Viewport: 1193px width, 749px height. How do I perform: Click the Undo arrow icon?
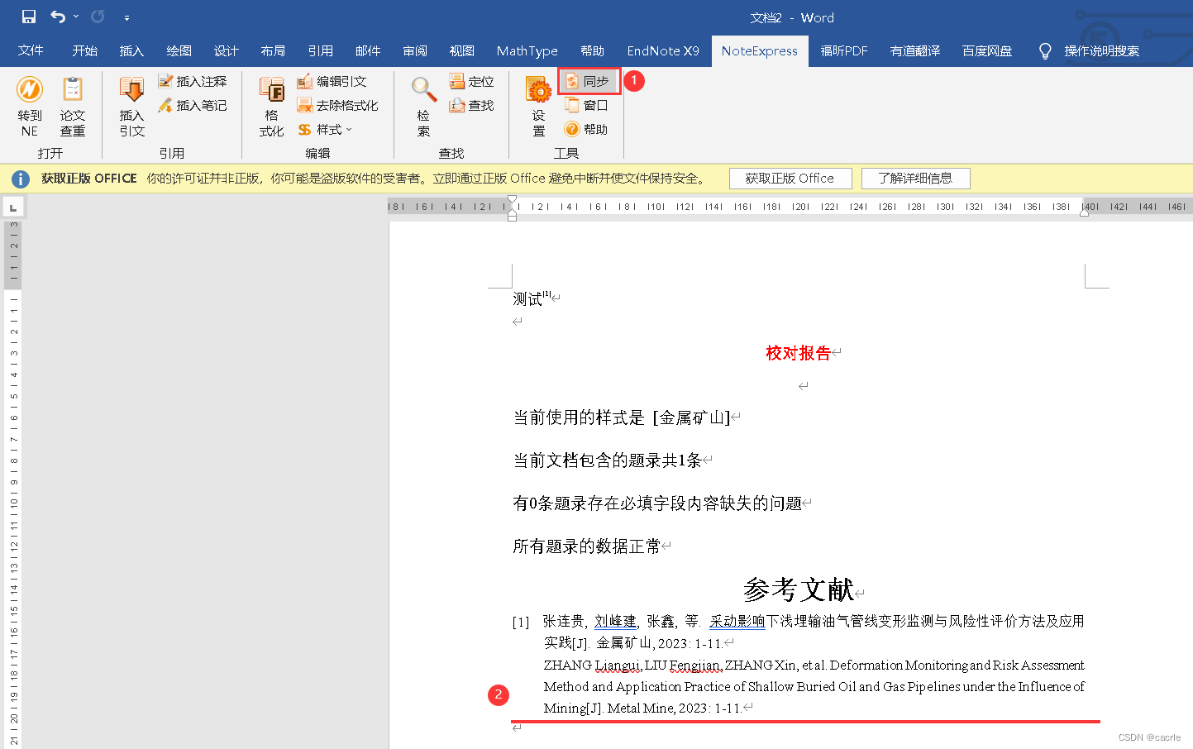[58, 17]
